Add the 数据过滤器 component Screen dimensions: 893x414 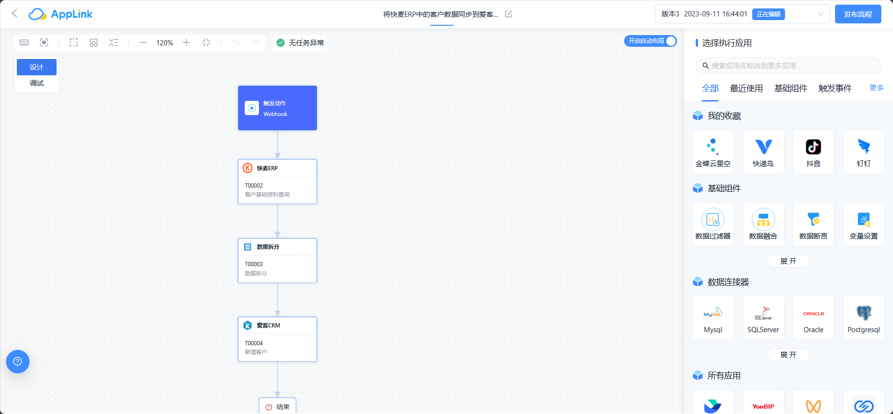[713, 225]
